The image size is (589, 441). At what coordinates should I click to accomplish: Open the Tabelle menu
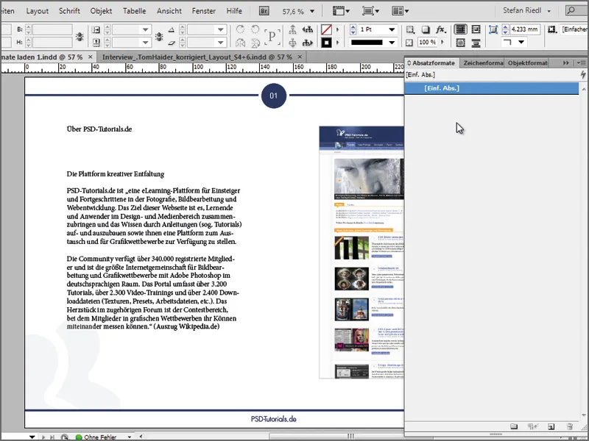(135, 11)
